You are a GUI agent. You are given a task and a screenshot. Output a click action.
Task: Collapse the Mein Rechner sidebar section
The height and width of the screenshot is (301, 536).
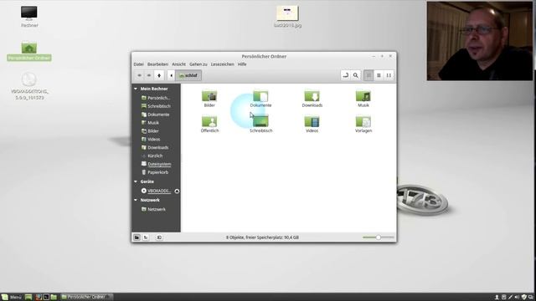pyautogui.click(x=136, y=89)
